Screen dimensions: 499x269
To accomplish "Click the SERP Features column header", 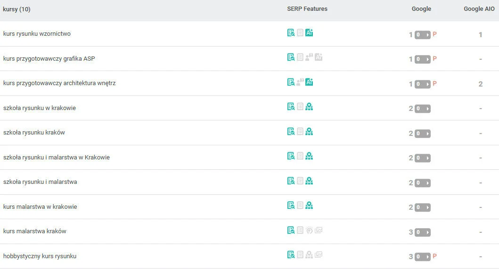I will click(307, 9).
